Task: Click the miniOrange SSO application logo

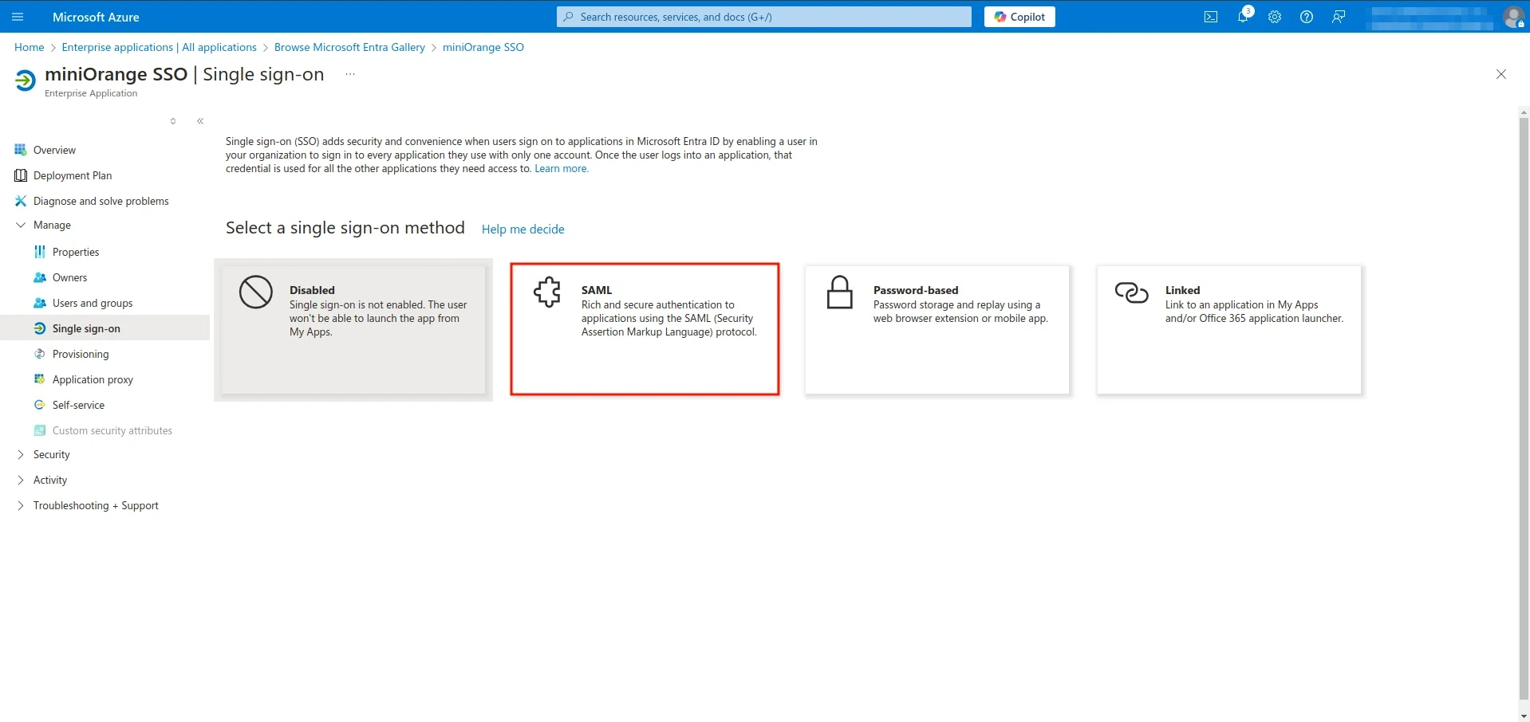Action: click(x=24, y=80)
